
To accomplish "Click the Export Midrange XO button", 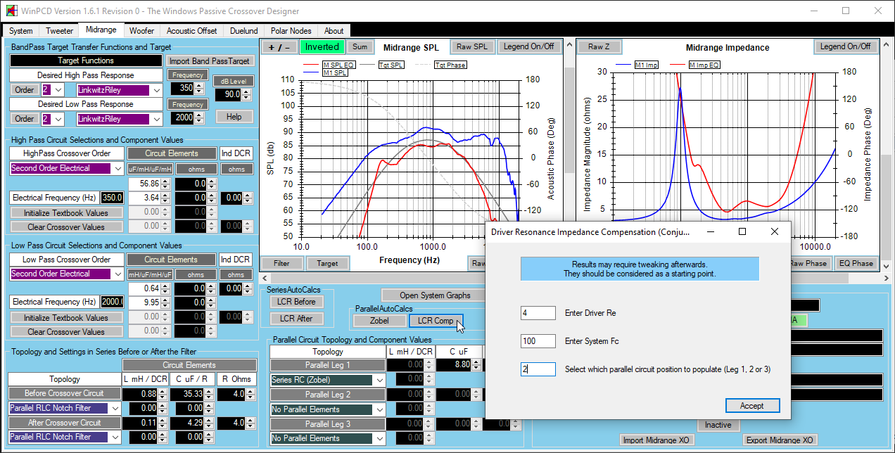I will click(x=780, y=440).
